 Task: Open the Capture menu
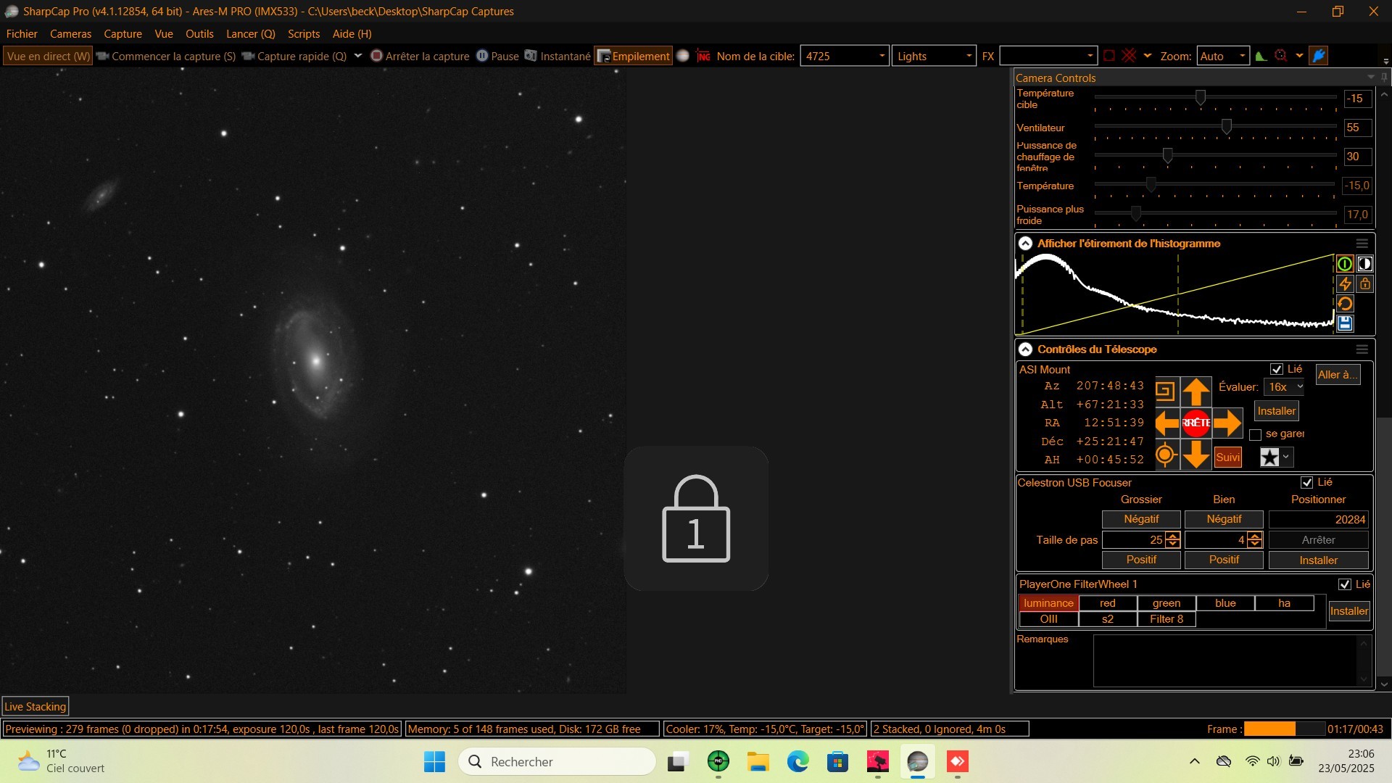point(123,34)
